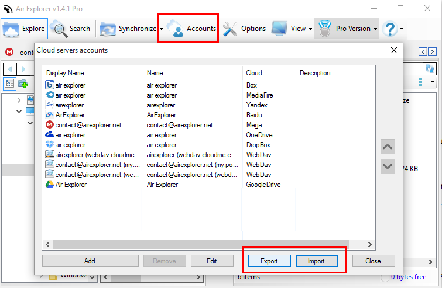Click the Close button in the dialog
The image size is (442, 288).
pyautogui.click(x=374, y=261)
